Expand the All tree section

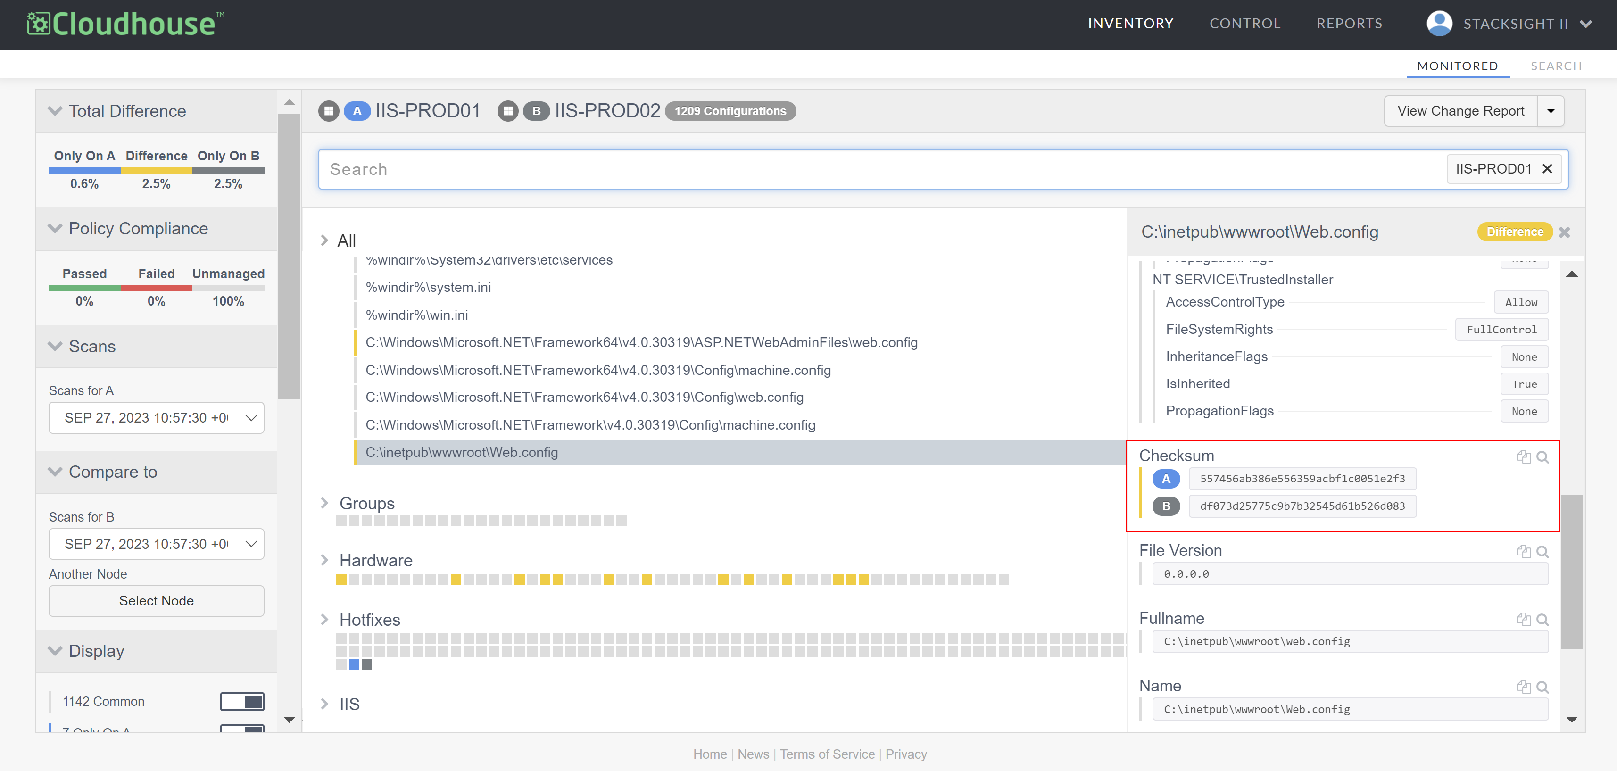click(324, 240)
